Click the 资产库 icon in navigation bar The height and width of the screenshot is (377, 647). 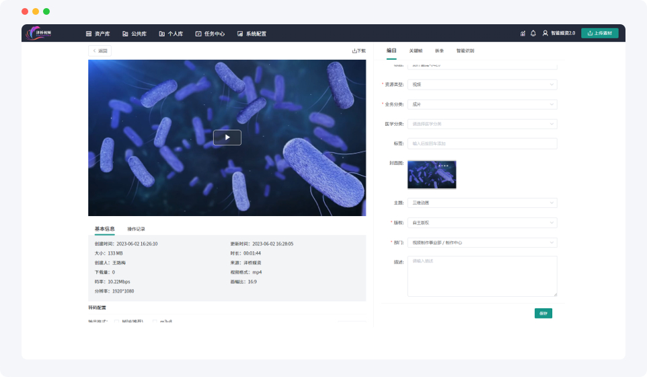point(89,33)
